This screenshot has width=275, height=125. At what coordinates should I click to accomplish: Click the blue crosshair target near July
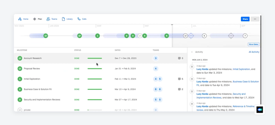tap(191, 36)
